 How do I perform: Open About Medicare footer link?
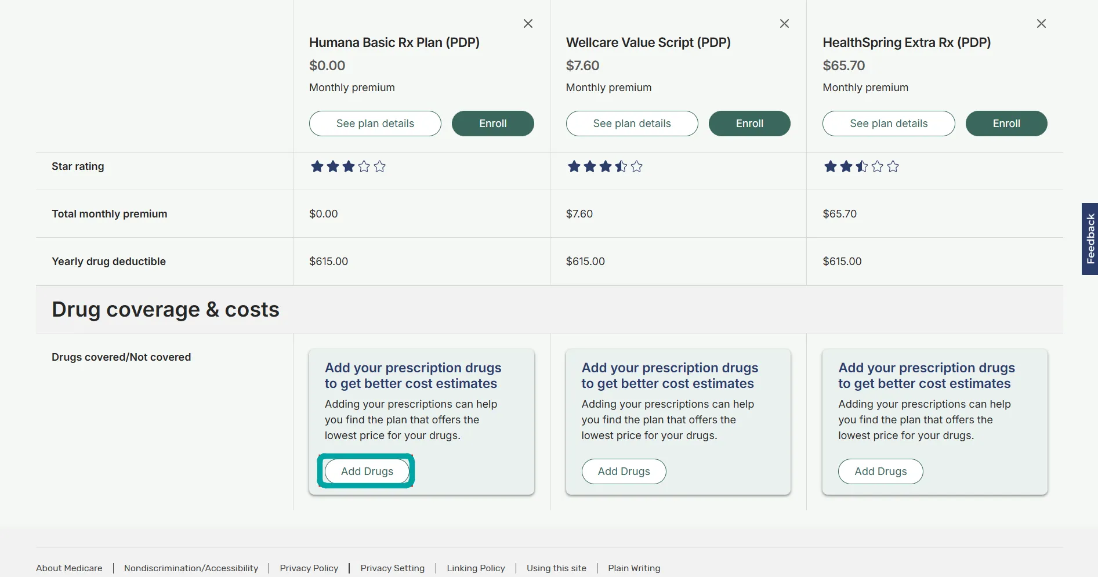point(69,568)
